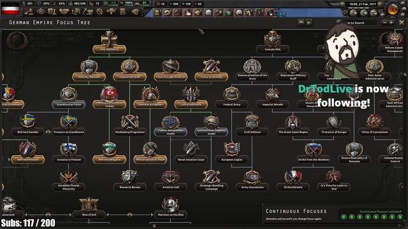Open the Decisions gavel icon in top bar

29,11
